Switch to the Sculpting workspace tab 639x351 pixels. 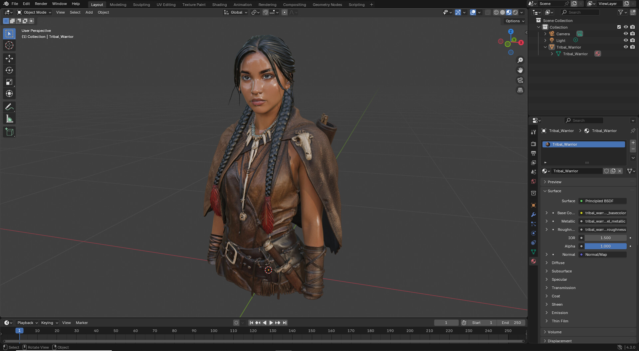141,5
